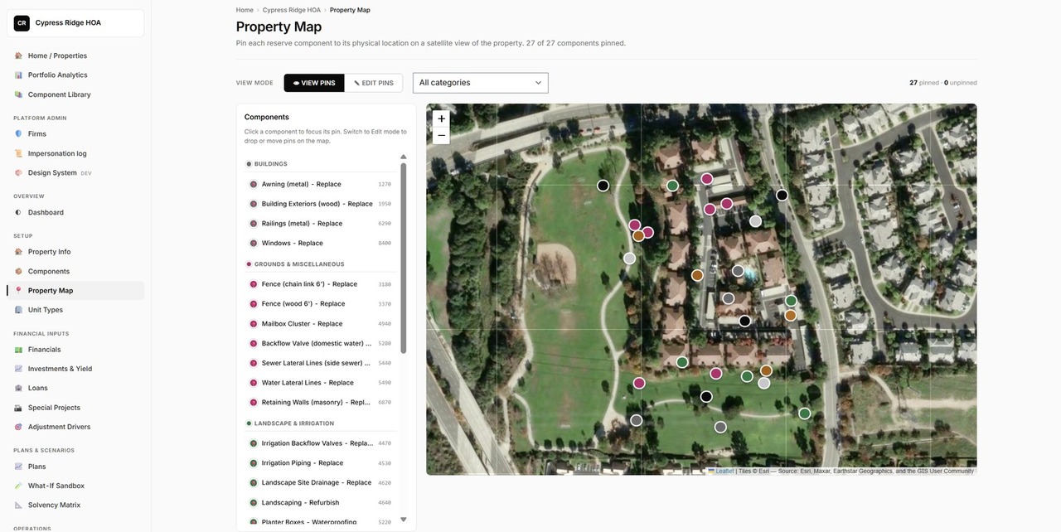The width and height of the screenshot is (1061, 532).
Task: Click the CR organization logo badge
Action: click(22, 23)
